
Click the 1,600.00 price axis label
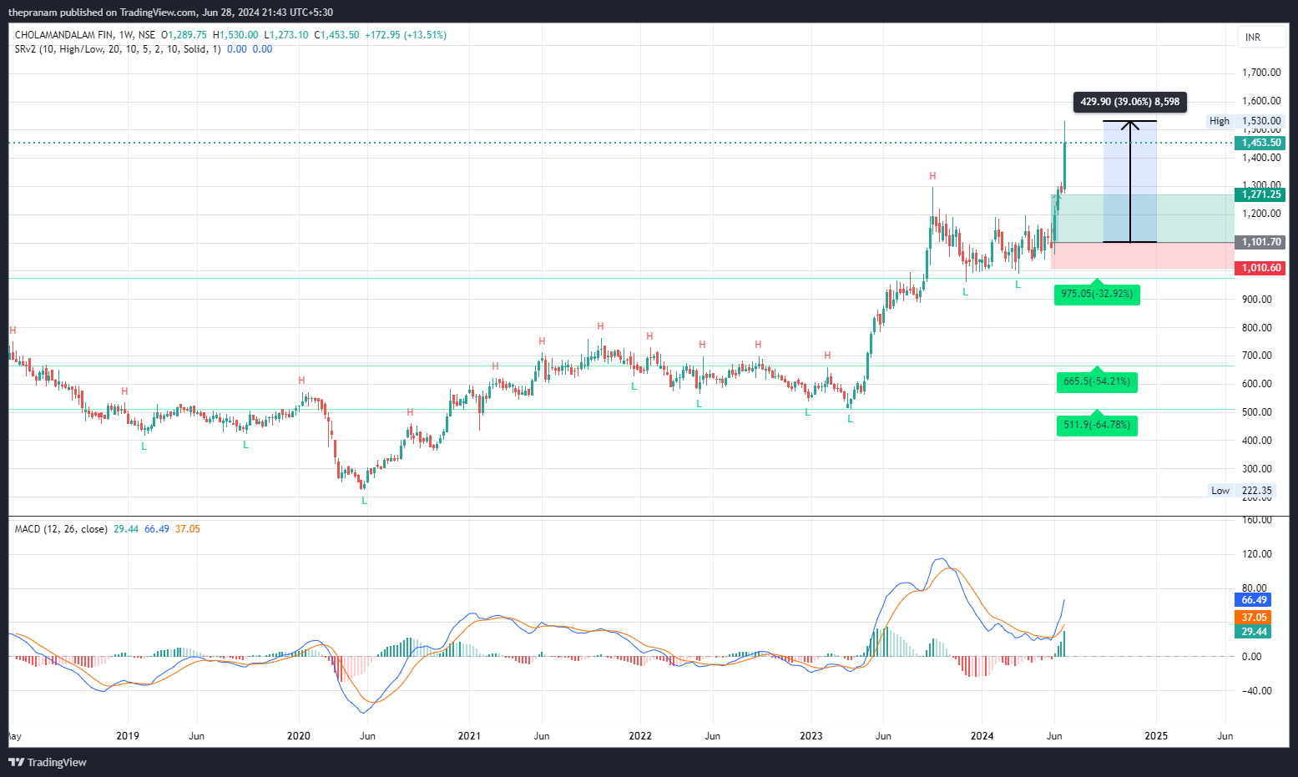[x=1261, y=101]
